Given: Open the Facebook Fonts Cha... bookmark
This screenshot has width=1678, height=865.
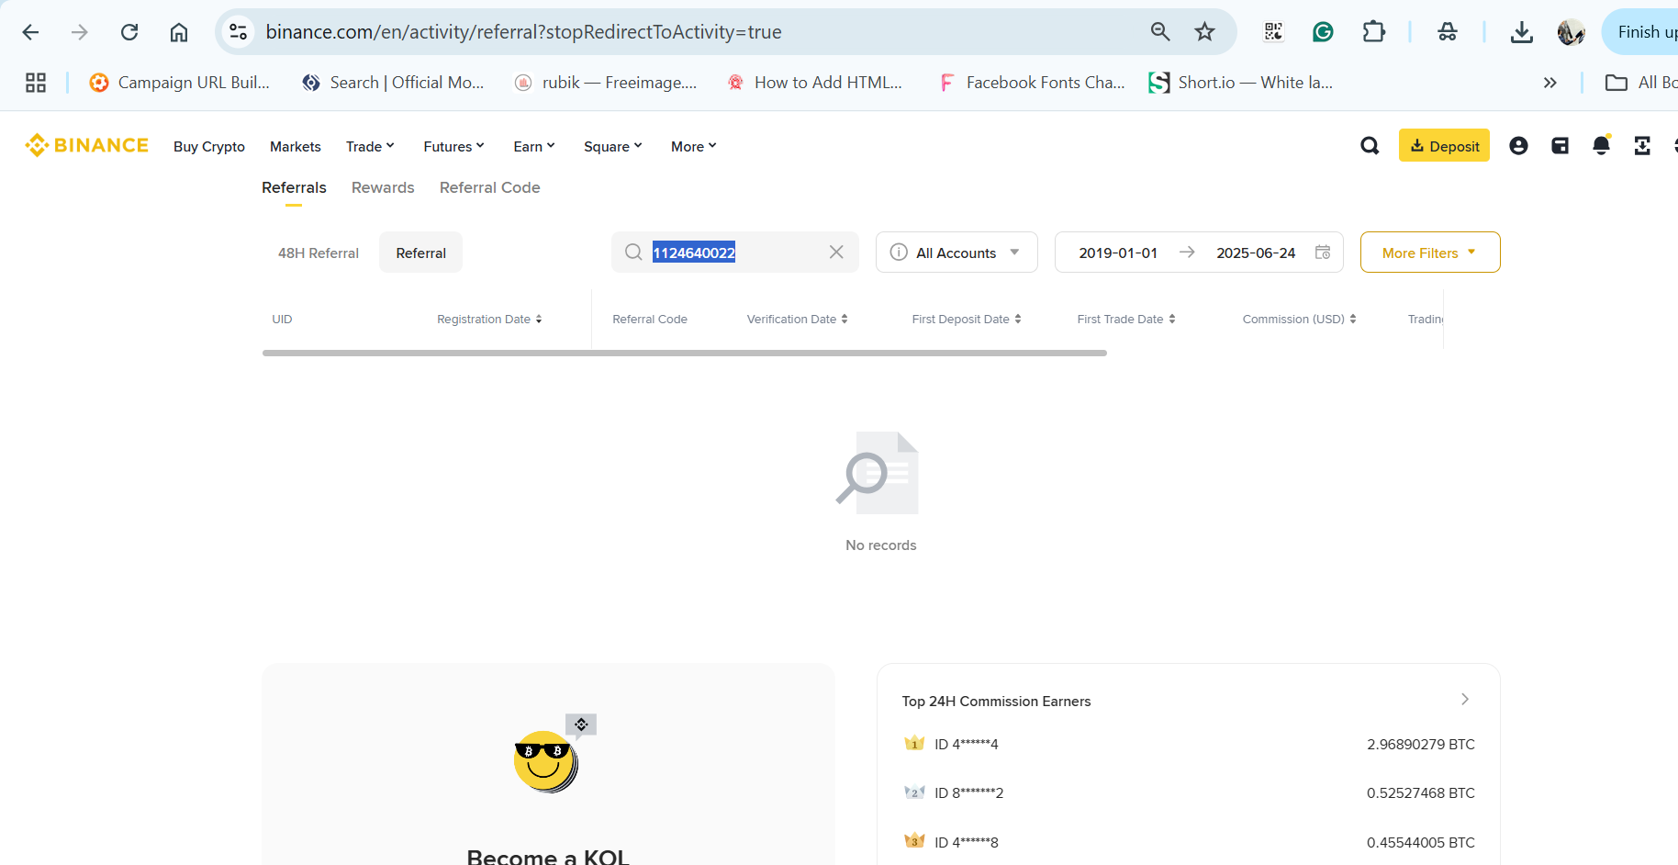Looking at the screenshot, I should point(1032,83).
